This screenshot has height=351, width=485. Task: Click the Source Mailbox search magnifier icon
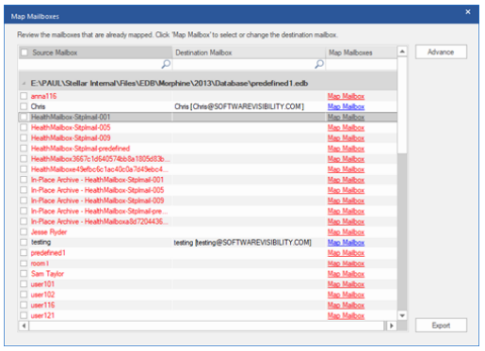click(166, 64)
